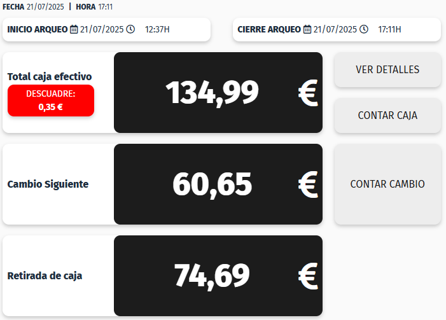Select the Cierre Arqueo clock icon
Image resolution: width=446 pixels, height=320 pixels.
[x=364, y=29]
